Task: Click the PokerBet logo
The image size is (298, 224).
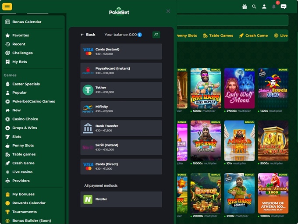Action: tap(119, 11)
